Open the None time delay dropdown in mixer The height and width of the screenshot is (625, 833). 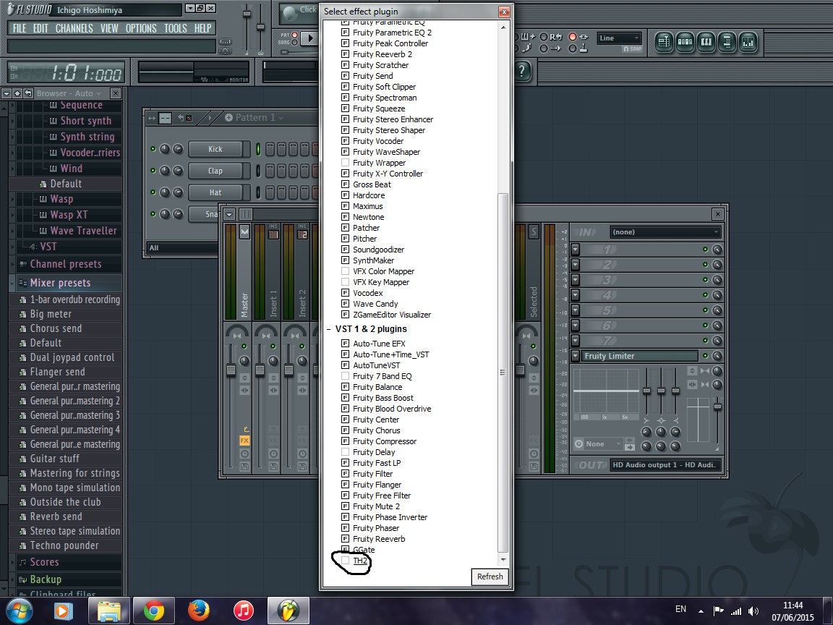coord(598,443)
